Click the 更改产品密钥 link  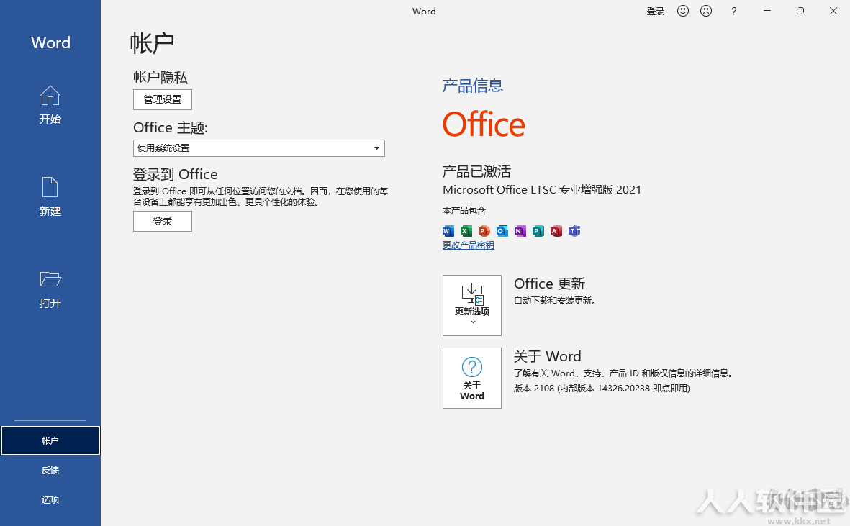tap(469, 245)
